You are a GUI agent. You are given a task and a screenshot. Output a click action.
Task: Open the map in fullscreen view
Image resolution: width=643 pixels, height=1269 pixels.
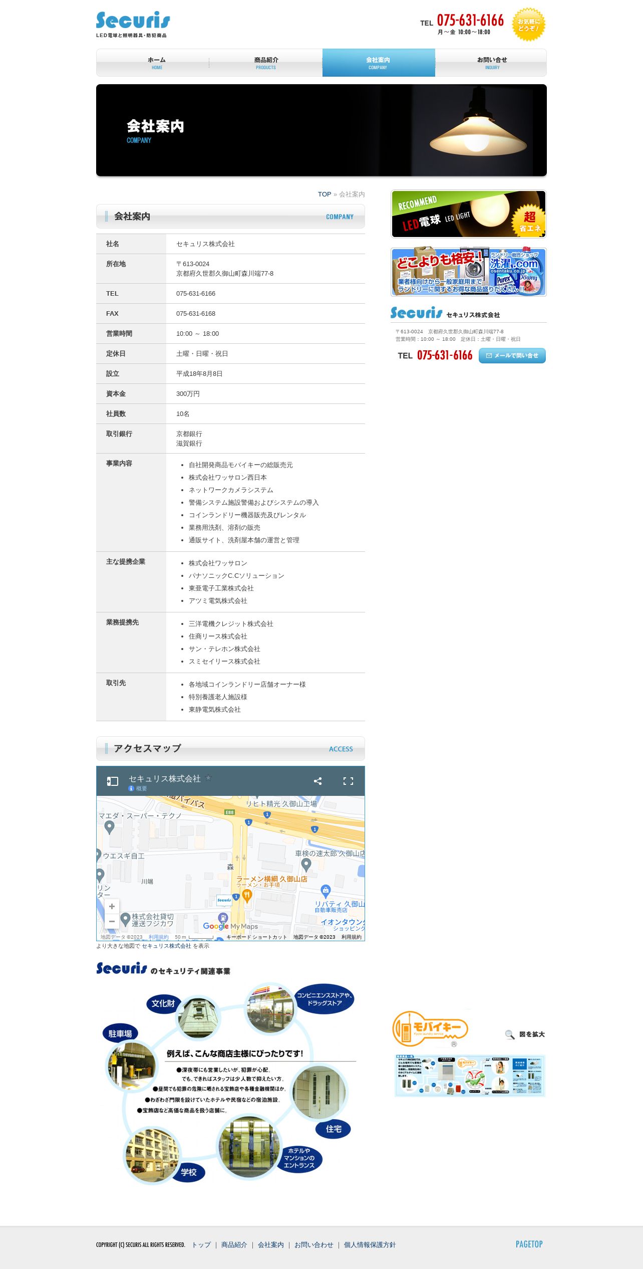point(348,781)
